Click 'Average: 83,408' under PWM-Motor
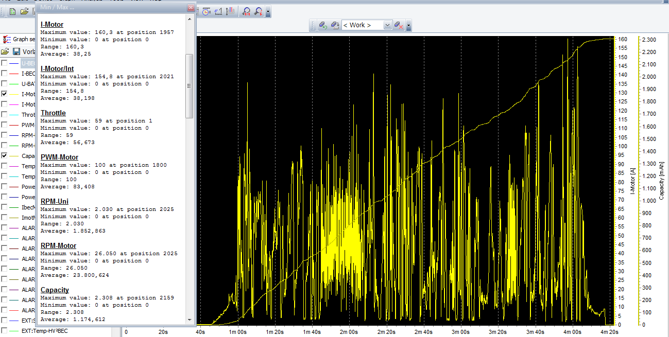Image resolution: width=669 pixels, height=337 pixels. pos(67,187)
